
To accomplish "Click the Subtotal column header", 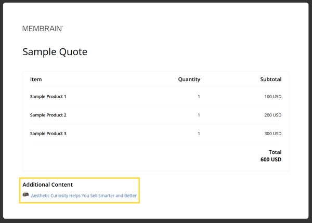I will (x=270, y=80).
